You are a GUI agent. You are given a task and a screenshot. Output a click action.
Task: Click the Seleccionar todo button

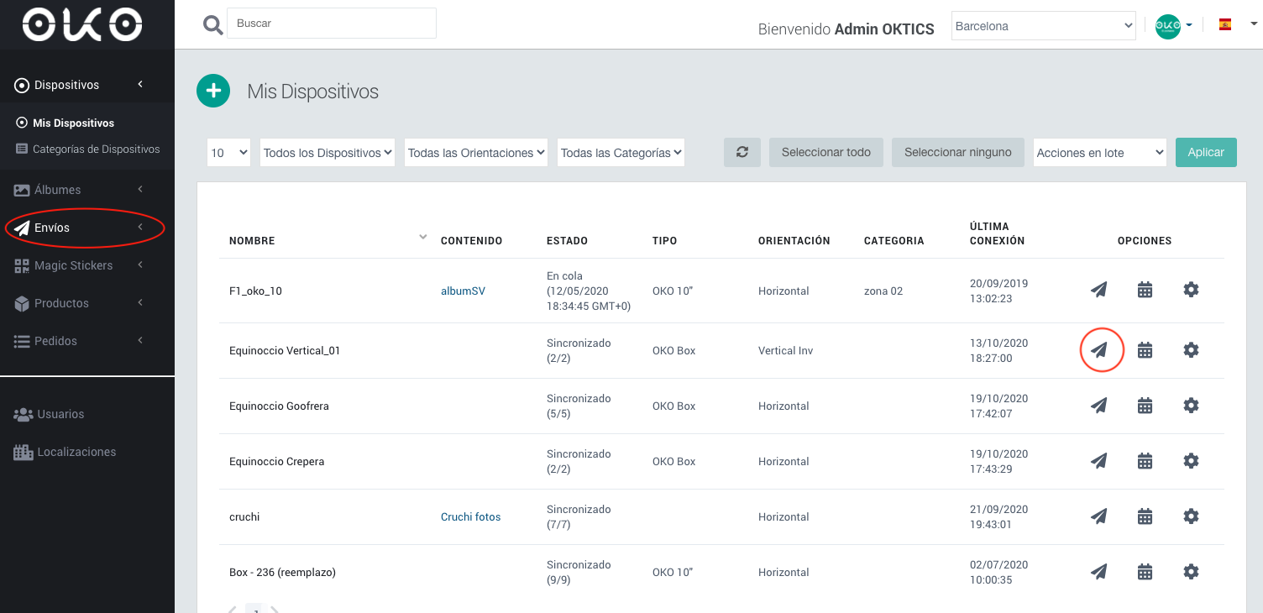tap(826, 152)
